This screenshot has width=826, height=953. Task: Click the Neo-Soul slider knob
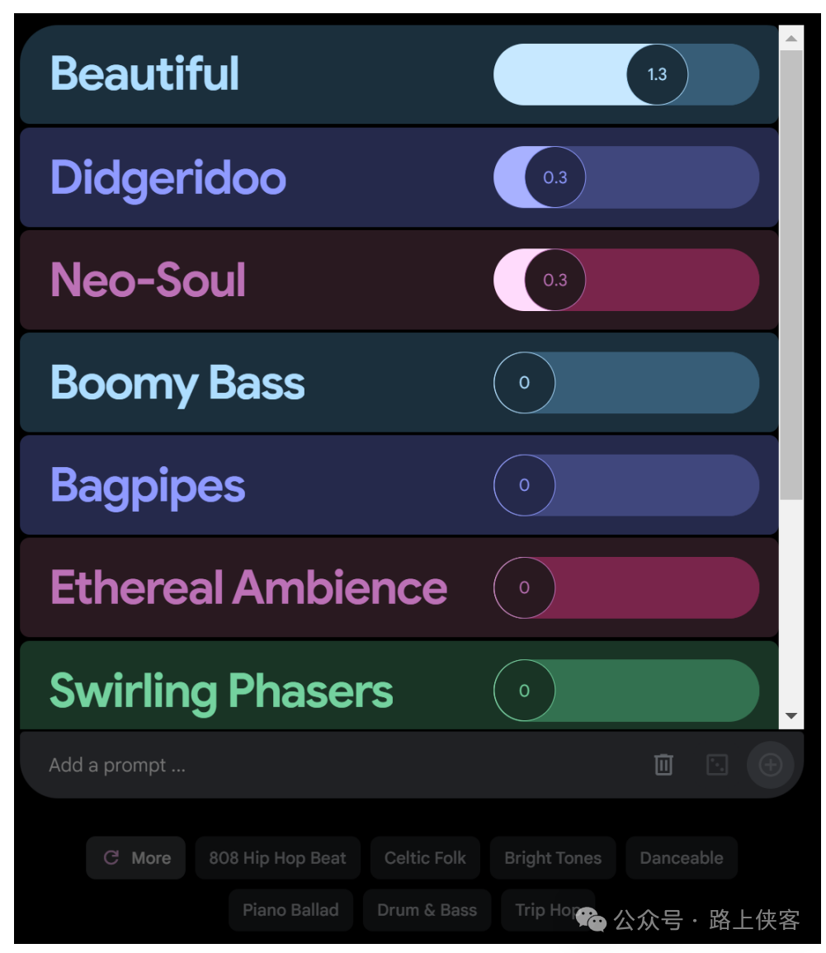pyautogui.click(x=555, y=280)
